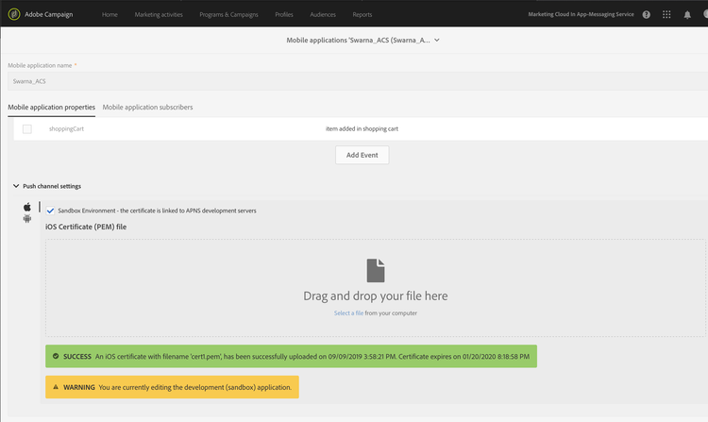Screen dimensions: 708x422
Task: Open the notifications bell icon
Action: pos(687,15)
